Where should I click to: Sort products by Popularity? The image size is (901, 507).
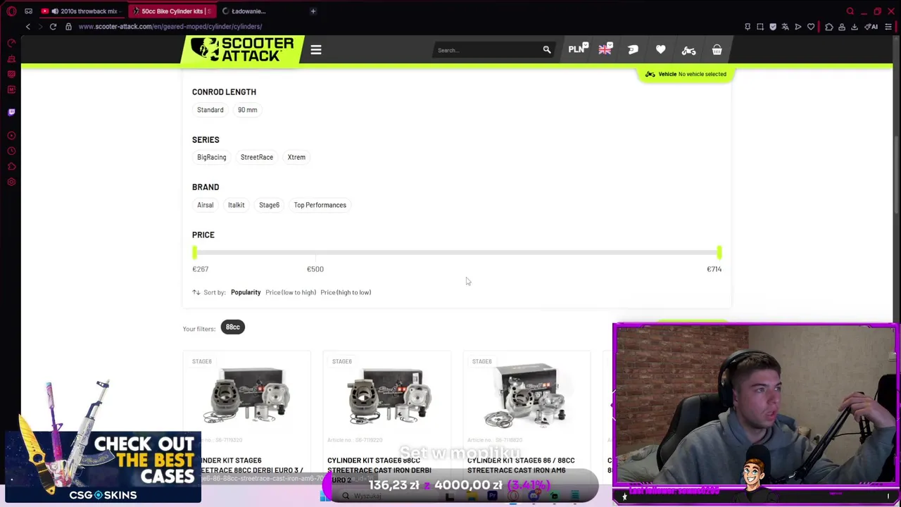tap(246, 292)
